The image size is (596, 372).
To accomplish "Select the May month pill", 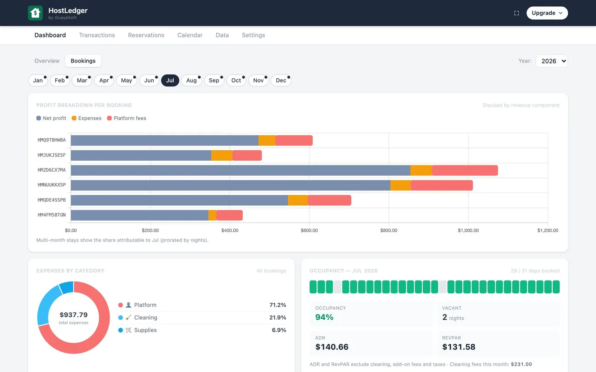I will coord(126,80).
